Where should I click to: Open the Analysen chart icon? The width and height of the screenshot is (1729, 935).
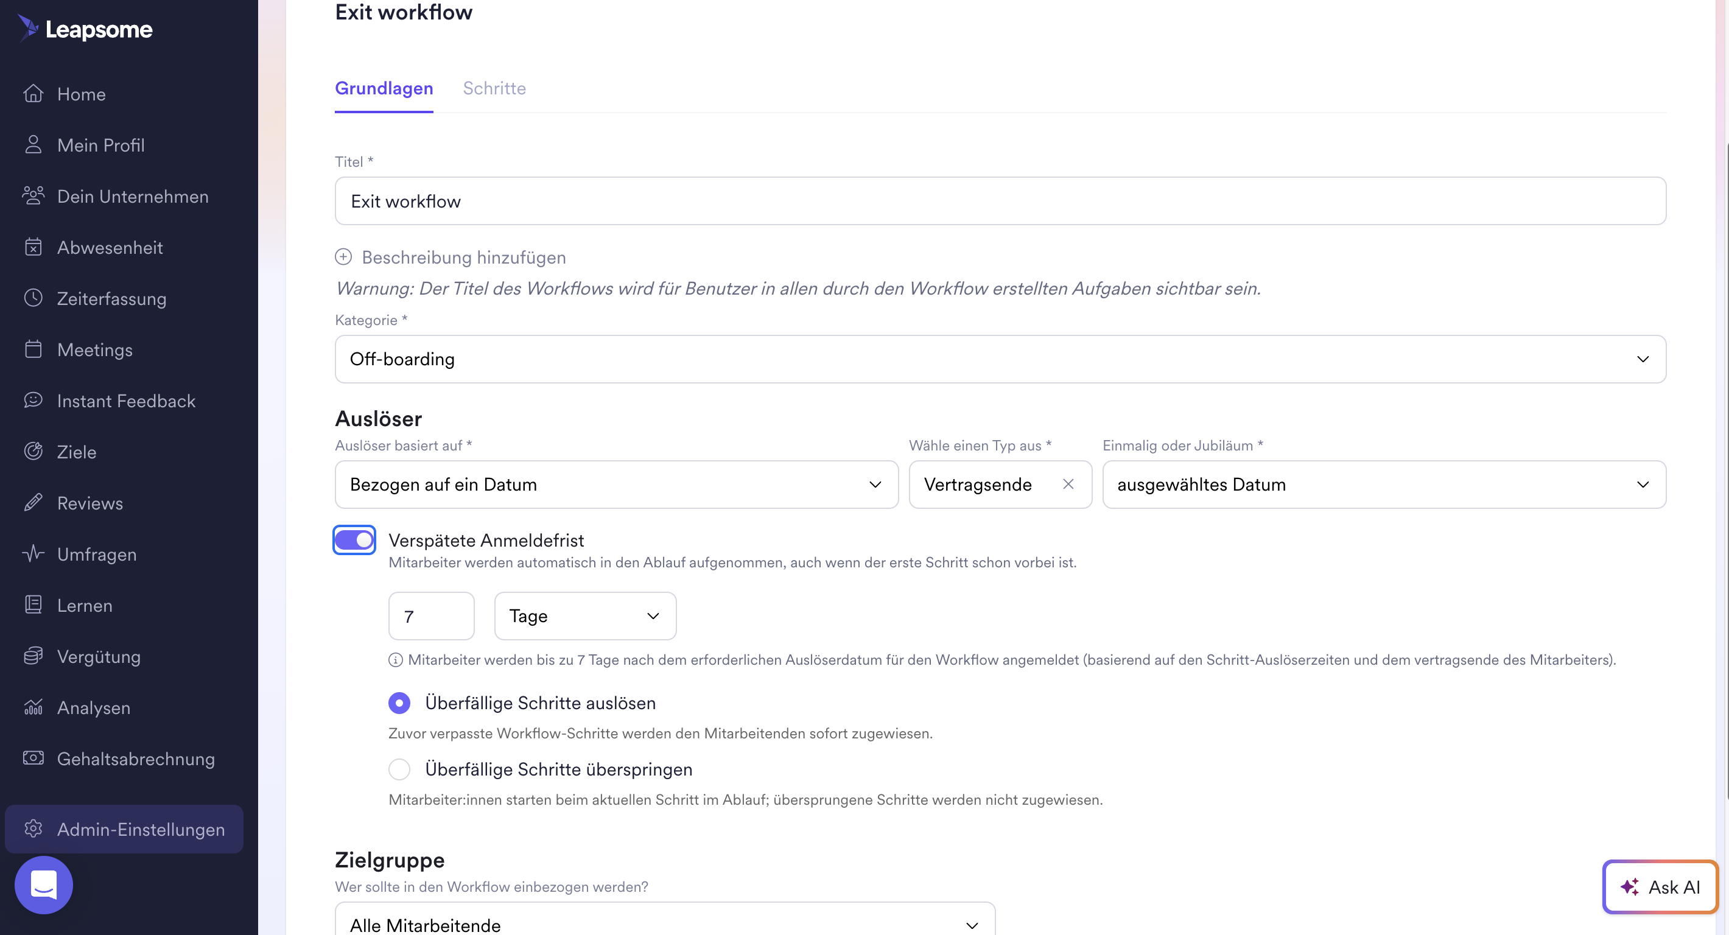[x=33, y=707]
